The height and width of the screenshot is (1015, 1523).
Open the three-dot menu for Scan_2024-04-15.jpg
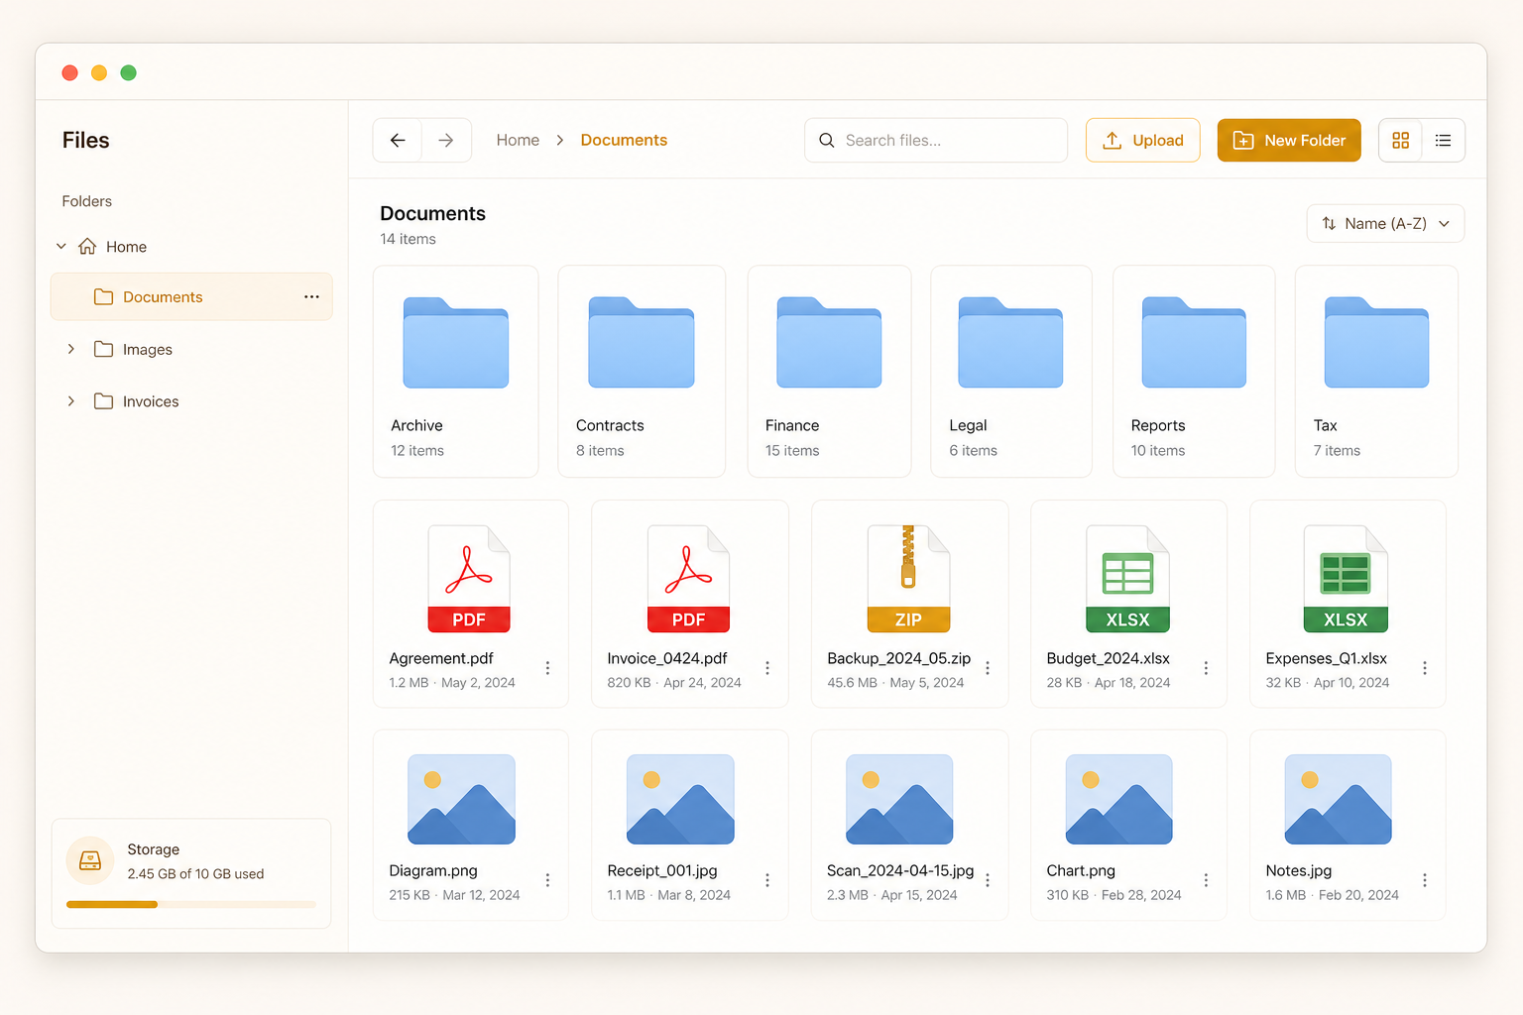pos(988,880)
